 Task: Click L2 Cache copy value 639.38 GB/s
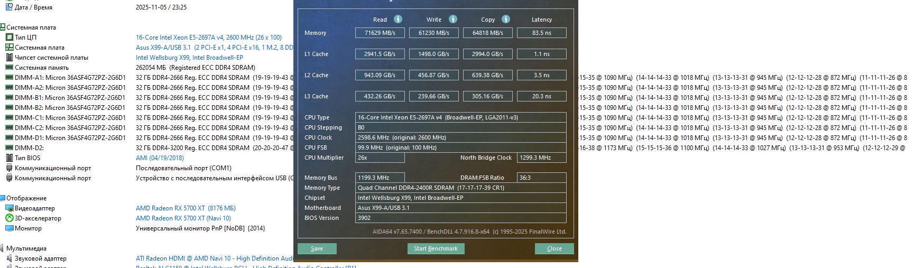[x=488, y=75]
